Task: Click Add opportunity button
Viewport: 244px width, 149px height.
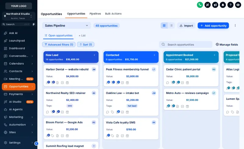Action: 213,26
